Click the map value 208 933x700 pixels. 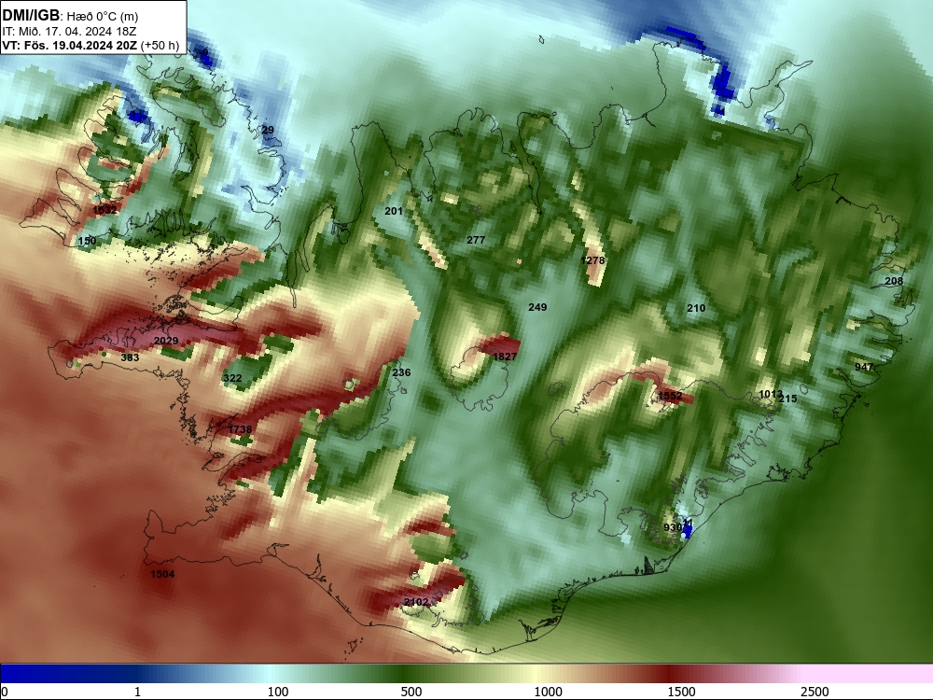(894, 281)
